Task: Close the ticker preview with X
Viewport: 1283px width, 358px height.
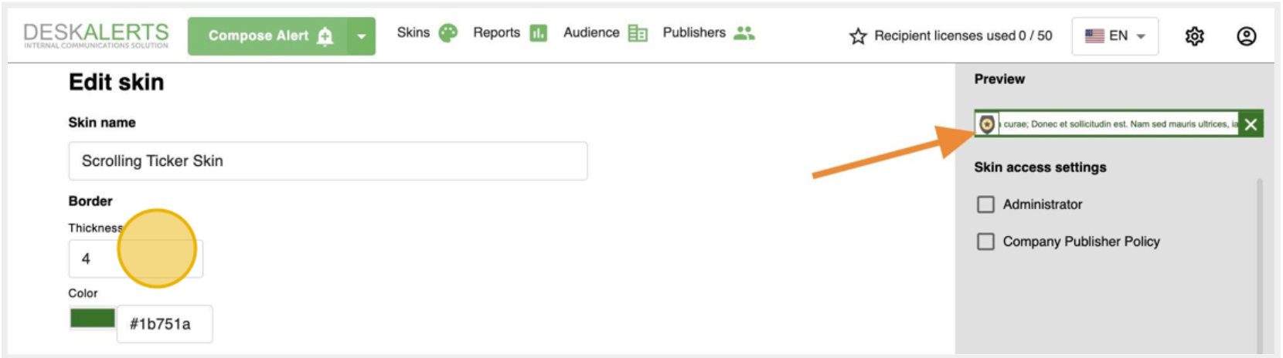Action: click(1251, 124)
